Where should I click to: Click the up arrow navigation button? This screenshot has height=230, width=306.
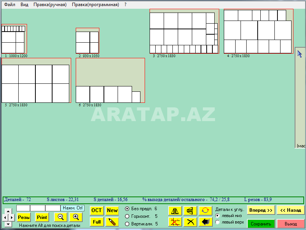tap(8, 212)
